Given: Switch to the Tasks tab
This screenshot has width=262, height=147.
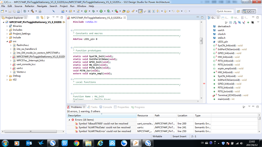Looking at the screenshot, I should point(92,107).
